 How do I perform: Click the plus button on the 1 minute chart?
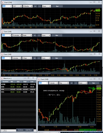click(72, 83)
